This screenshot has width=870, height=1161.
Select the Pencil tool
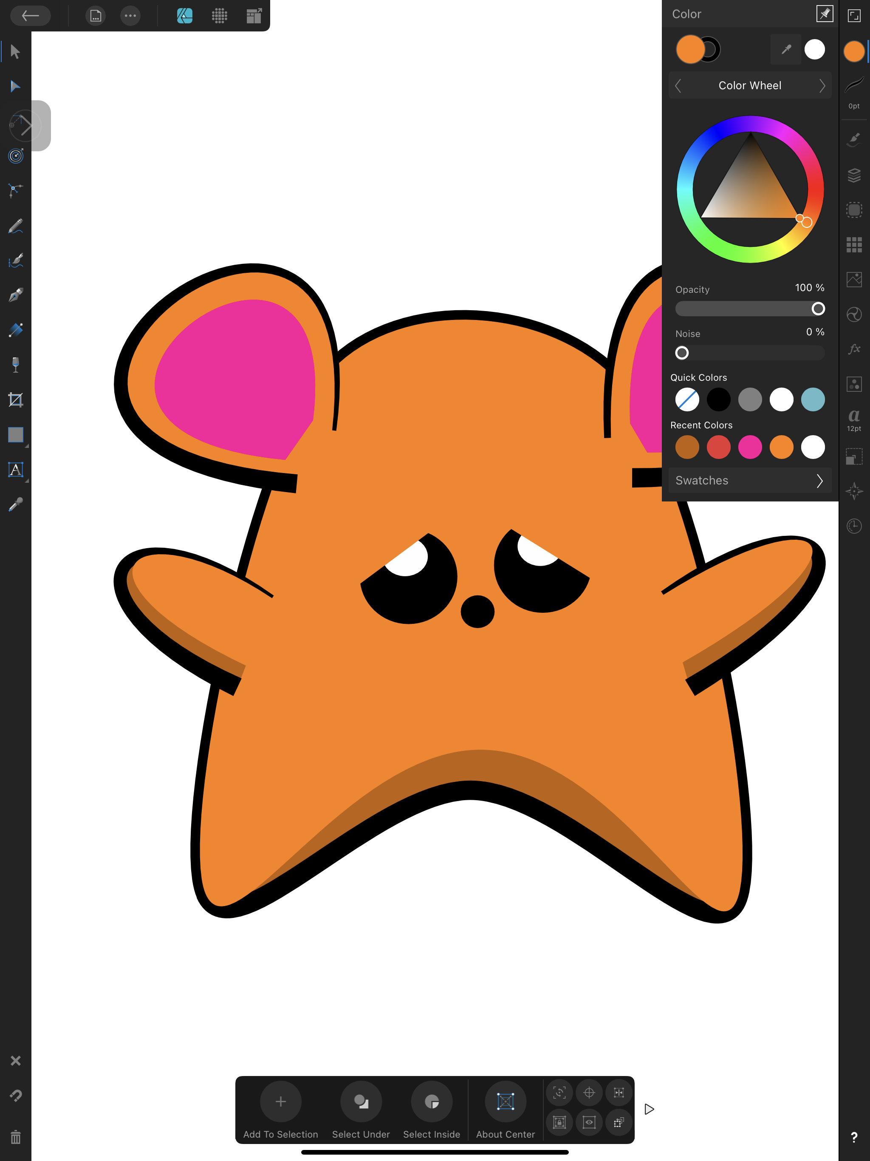tap(15, 226)
